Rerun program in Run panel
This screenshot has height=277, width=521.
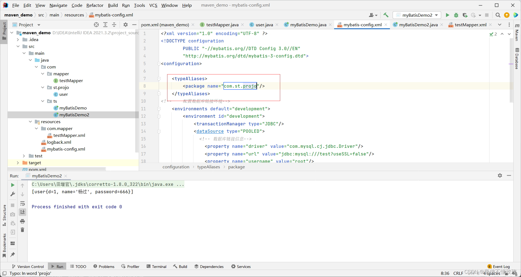click(x=13, y=185)
